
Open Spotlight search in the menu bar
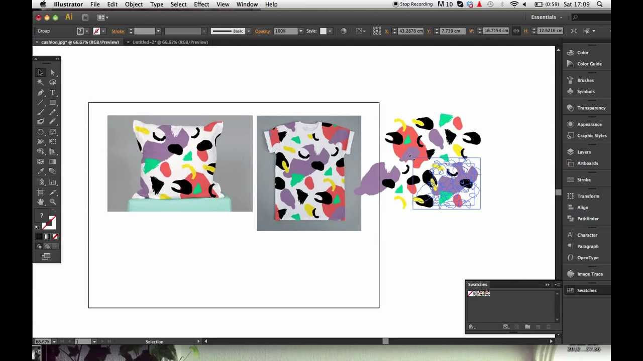click(x=600, y=5)
